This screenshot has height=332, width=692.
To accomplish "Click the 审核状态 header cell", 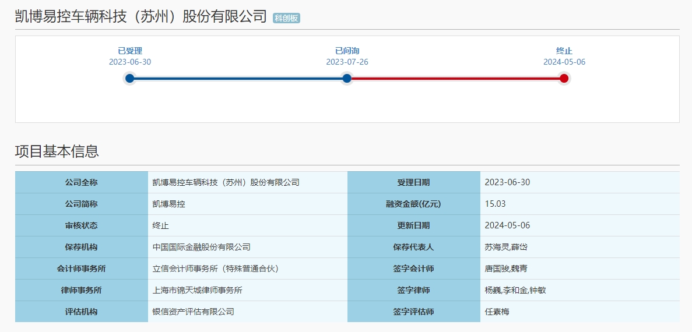I will click(82, 225).
